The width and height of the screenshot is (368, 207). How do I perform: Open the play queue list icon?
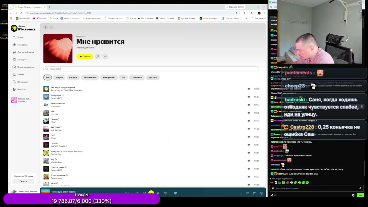[x=247, y=193]
